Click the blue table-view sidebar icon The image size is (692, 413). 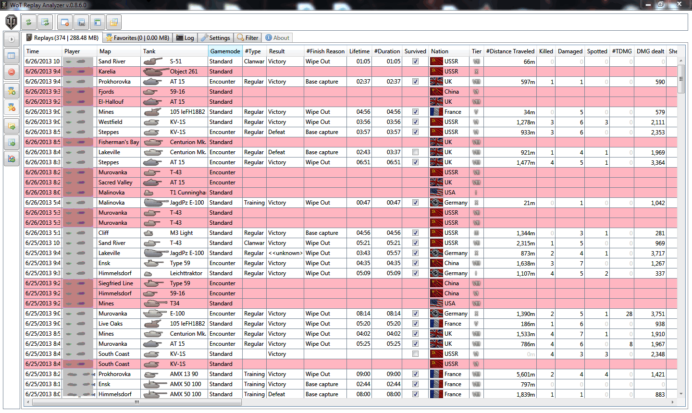pos(12,56)
